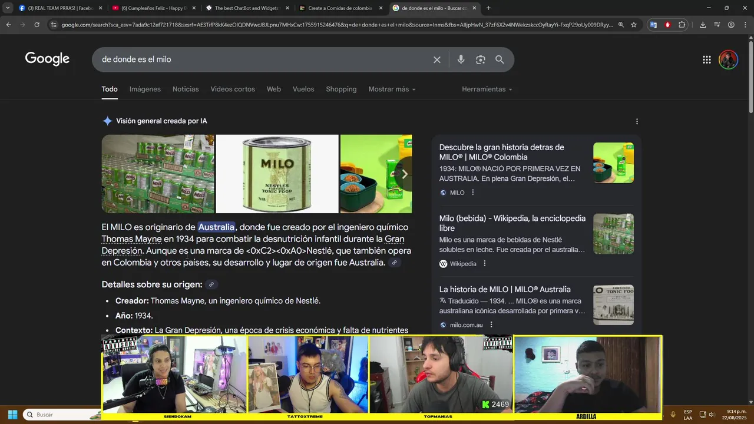Copy link icon beside 'Detalles sobre su origen'

pos(211,284)
